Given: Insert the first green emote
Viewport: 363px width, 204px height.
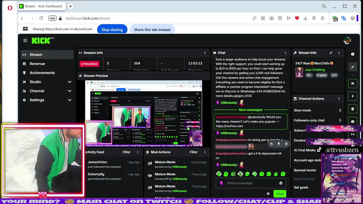Looking at the screenshot, I should [219, 174].
